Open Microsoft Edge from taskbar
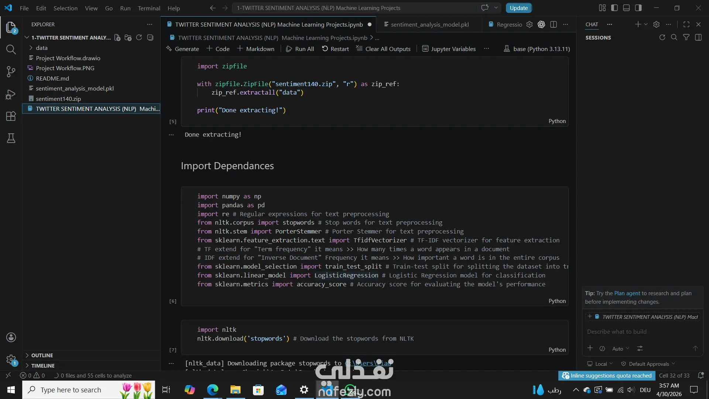709x399 pixels. coord(213,390)
